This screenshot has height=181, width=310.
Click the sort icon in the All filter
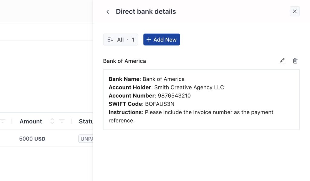point(110,40)
